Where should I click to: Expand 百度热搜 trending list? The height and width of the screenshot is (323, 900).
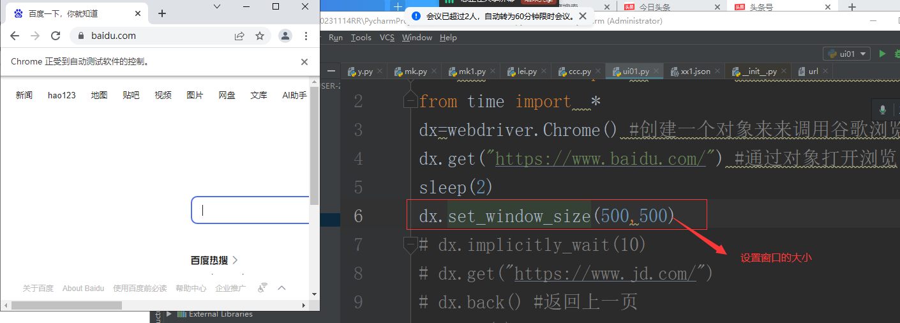click(214, 260)
